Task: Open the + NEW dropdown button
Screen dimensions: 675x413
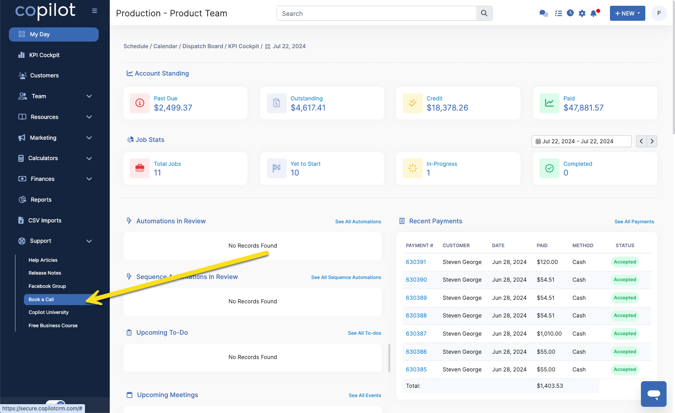Action: click(627, 13)
